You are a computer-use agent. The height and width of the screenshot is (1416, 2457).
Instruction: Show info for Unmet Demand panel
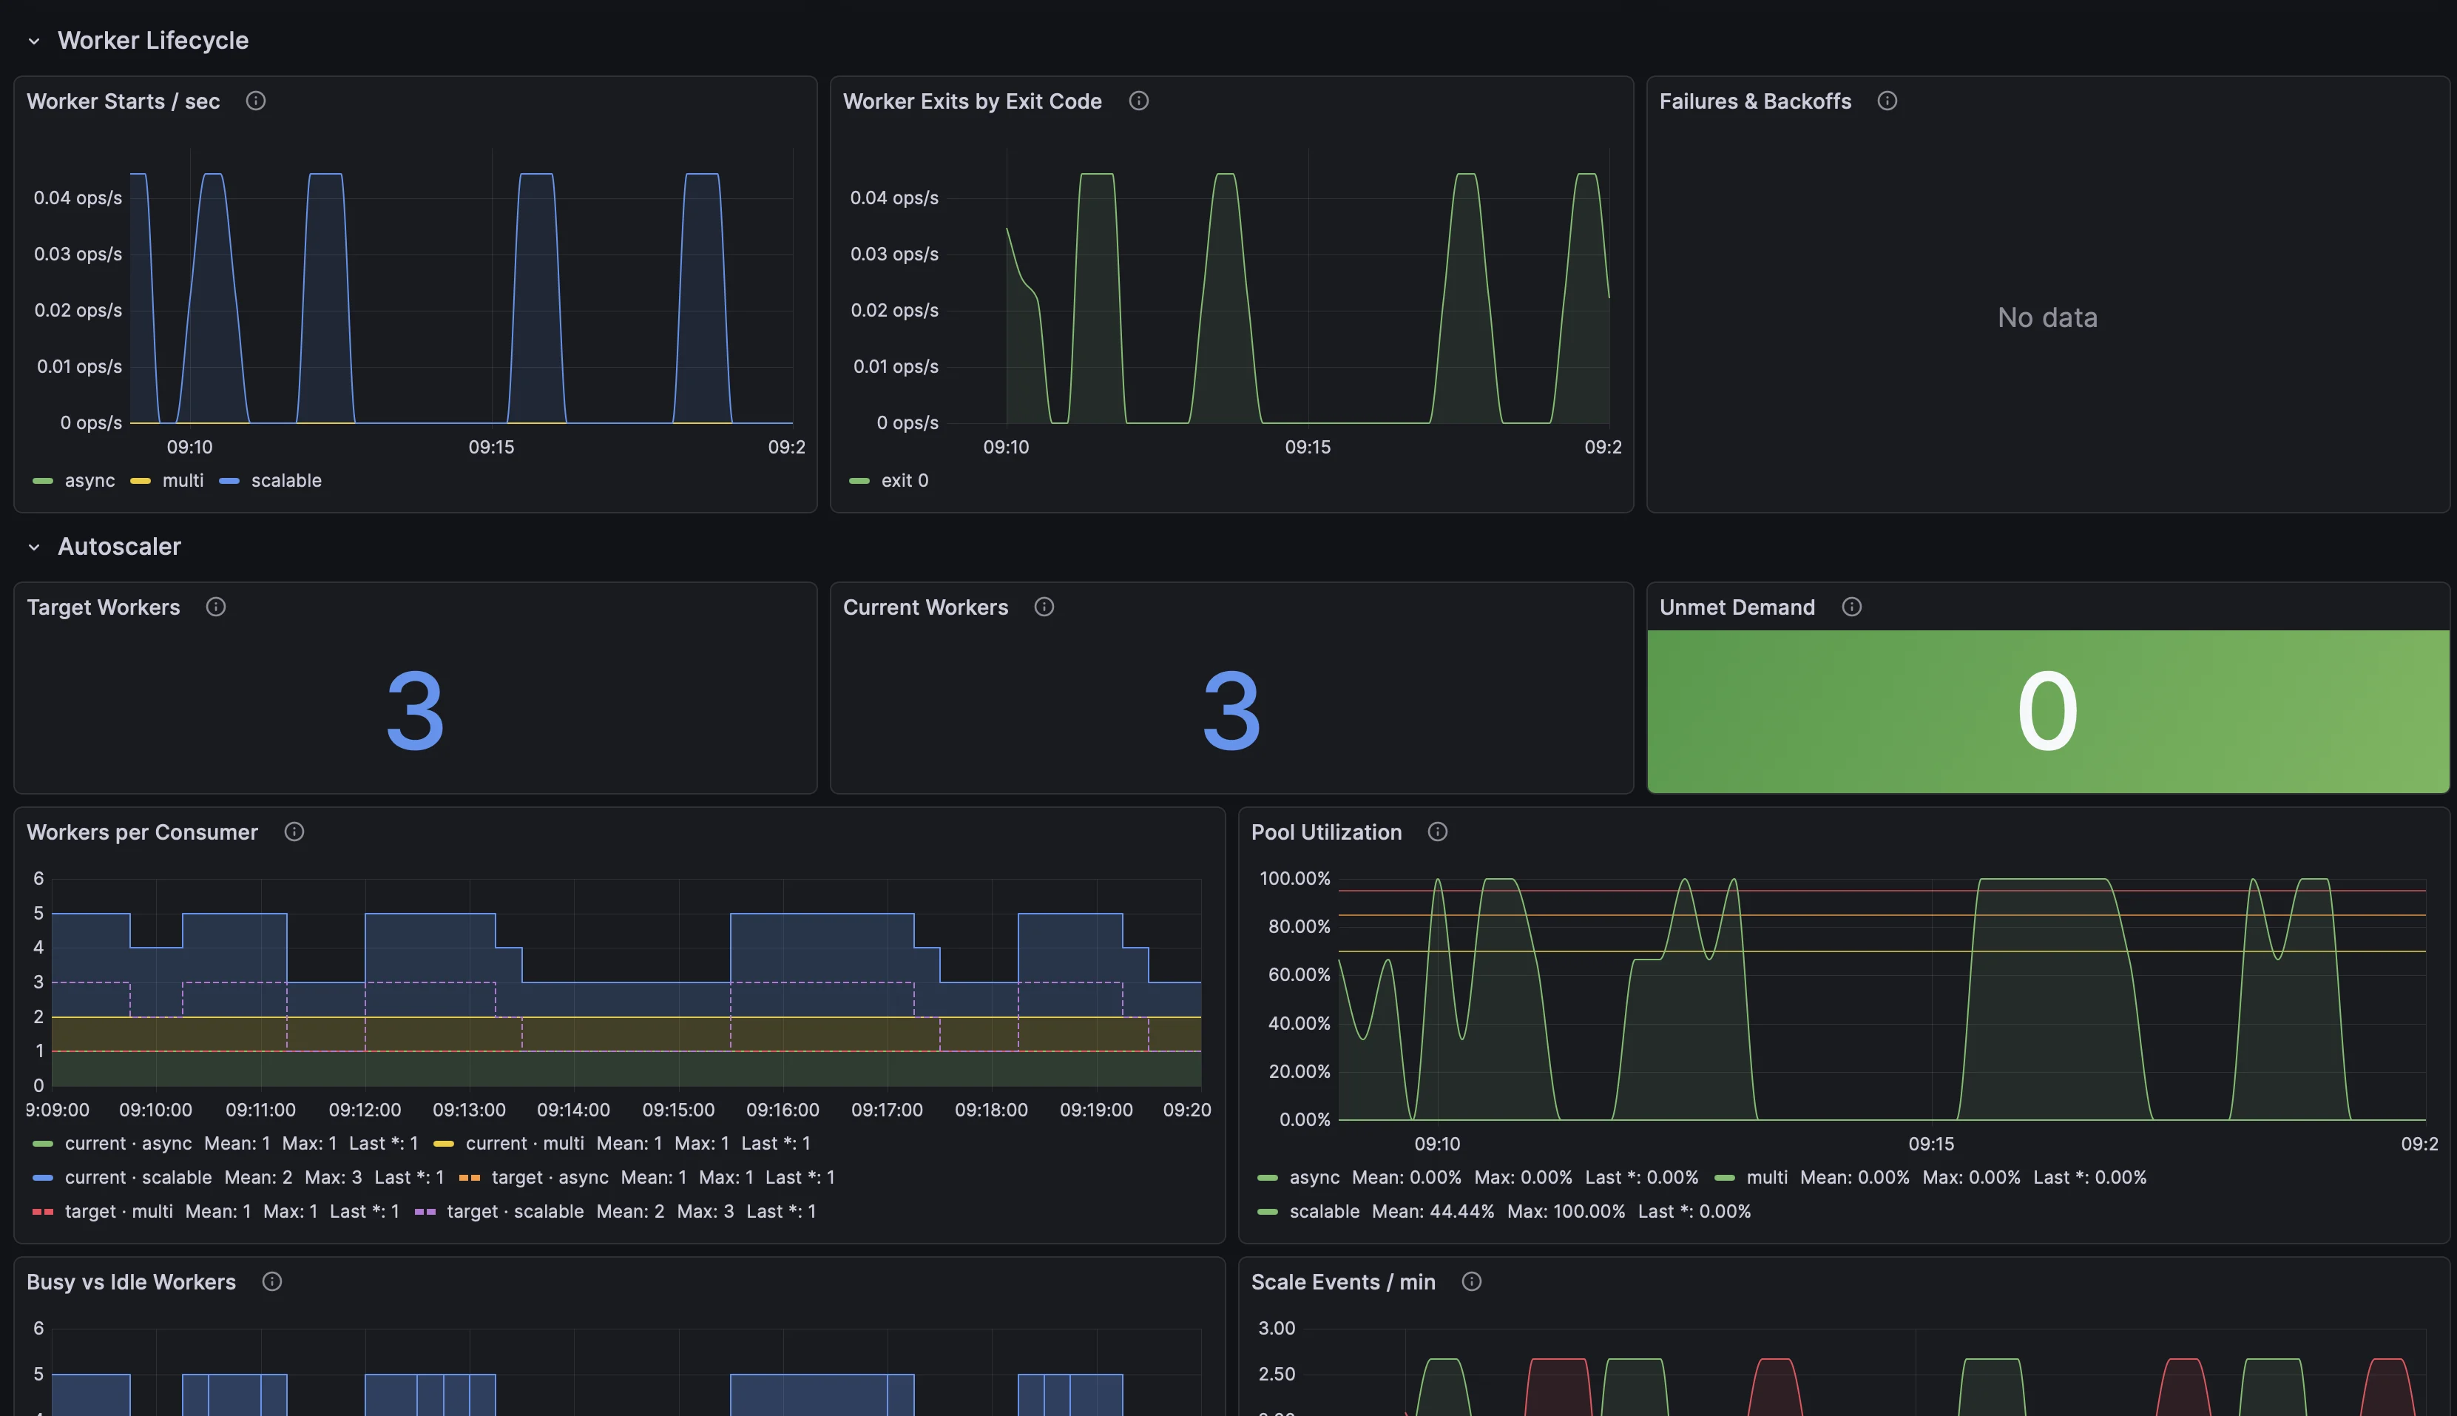click(1851, 607)
